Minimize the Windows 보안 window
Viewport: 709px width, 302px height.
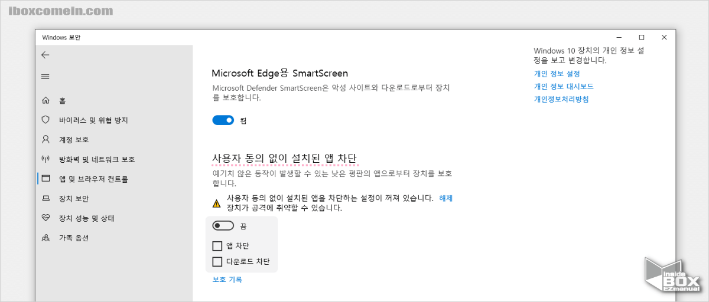coord(619,37)
